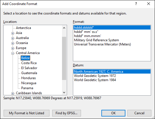Click the Location list scroll-down arrow
The width and height of the screenshot is (155, 119).
(64, 93)
